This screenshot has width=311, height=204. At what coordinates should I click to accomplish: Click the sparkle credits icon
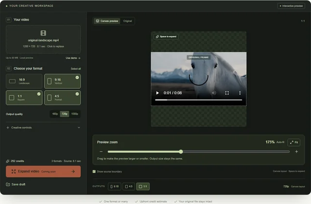click(8, 161)
